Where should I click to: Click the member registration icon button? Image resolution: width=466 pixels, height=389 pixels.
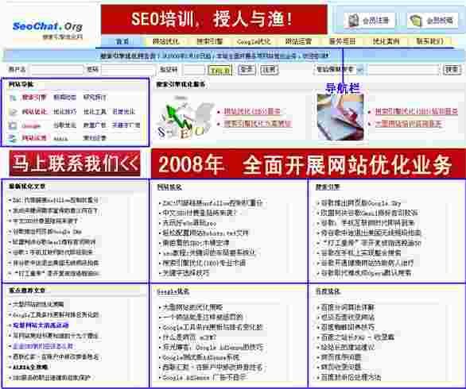pyautogui.click(x=370, y=21)
